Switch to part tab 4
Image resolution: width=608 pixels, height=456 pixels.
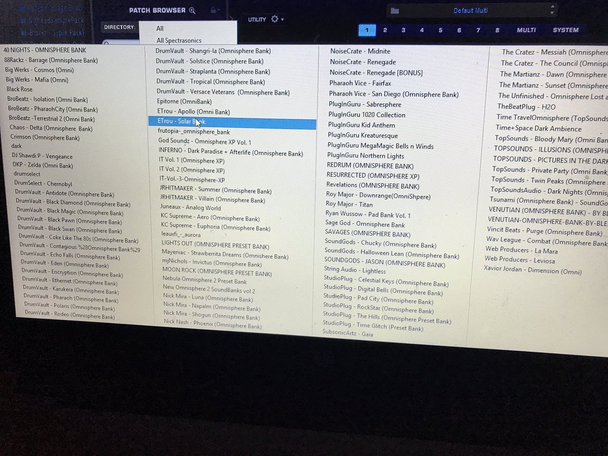click(422, 30)
